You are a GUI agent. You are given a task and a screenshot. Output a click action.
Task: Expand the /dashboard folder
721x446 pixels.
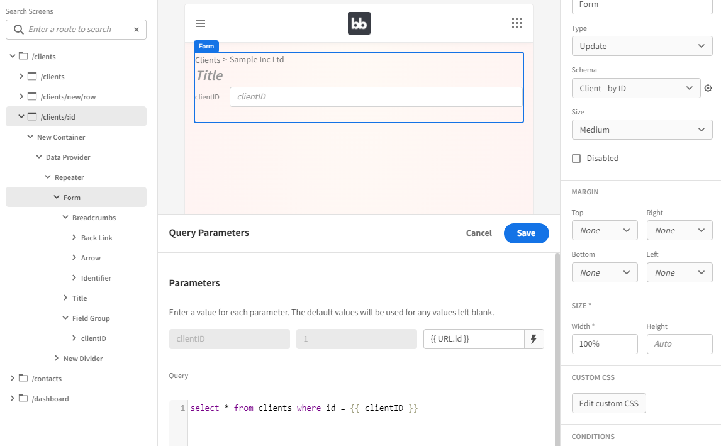[x=13, y=399]
